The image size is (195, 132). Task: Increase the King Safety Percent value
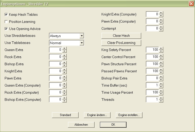pos(161,48)
